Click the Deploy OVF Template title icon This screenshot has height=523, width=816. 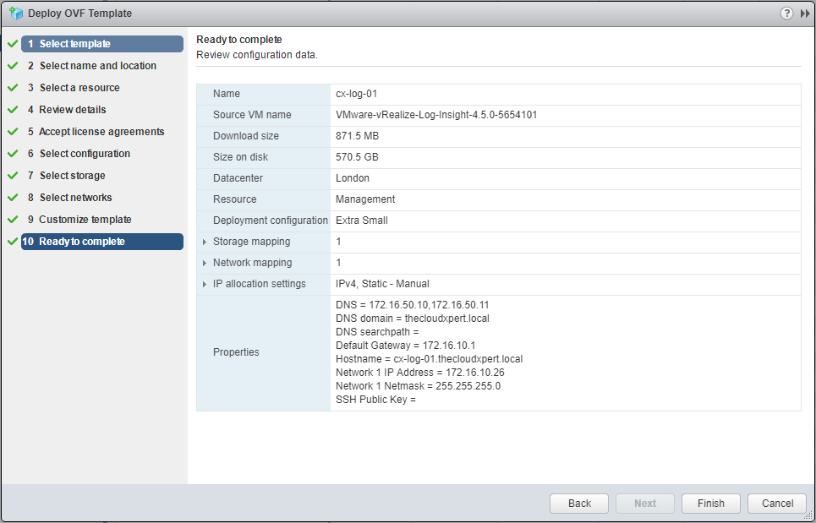15,14
